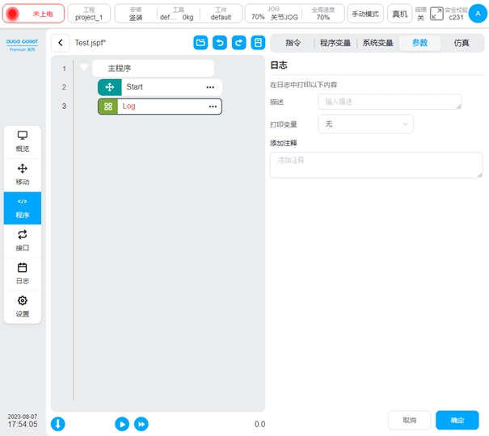
Task: Open program file via folder icon
Action: pos(201,43)
